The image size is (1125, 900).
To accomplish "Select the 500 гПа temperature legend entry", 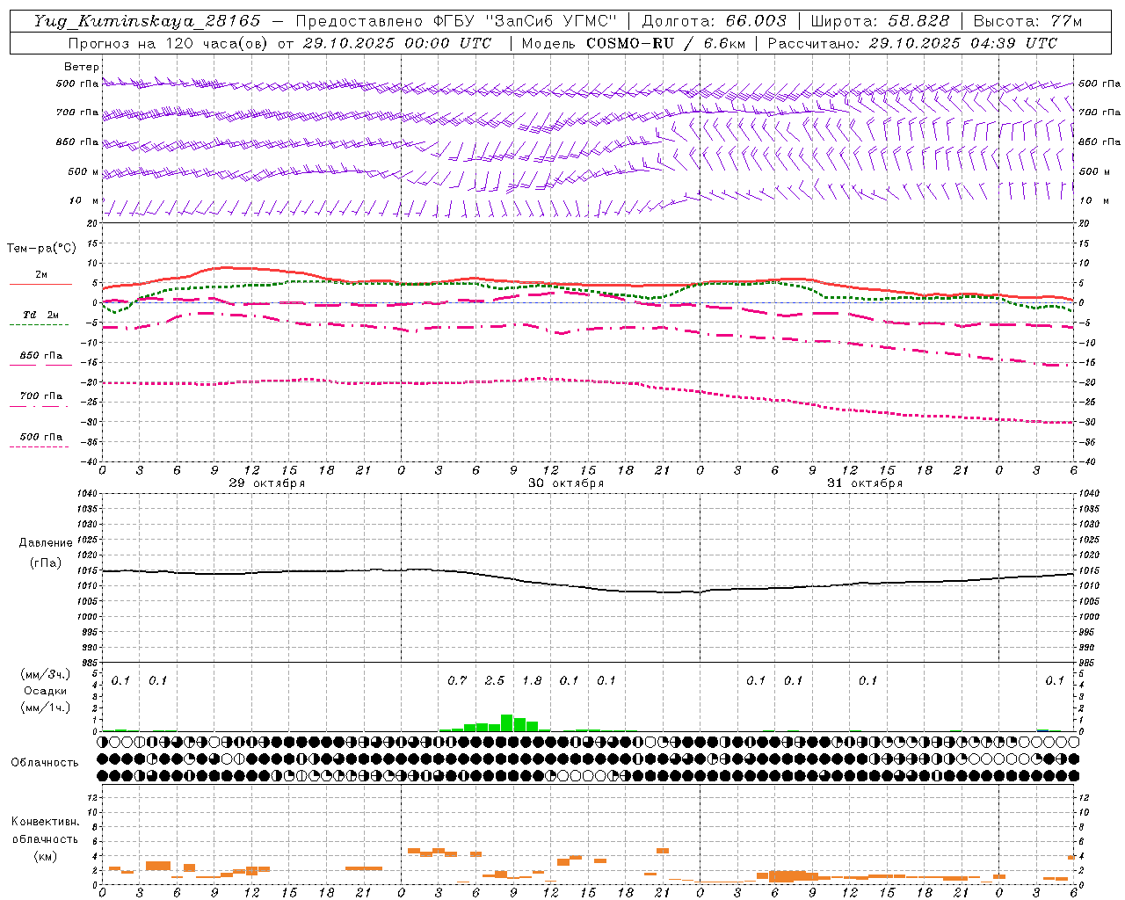I will coord(40,436).
